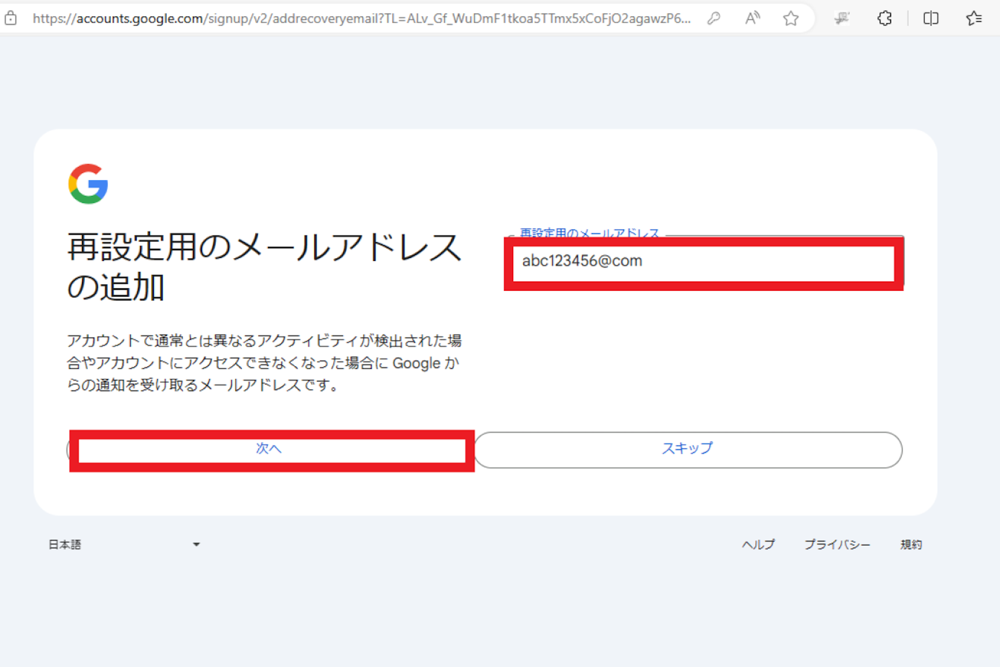Open the Extensions puzzle-piece menu
The height and width of the screenshot is (667, 1000).
tap(884, 19)
